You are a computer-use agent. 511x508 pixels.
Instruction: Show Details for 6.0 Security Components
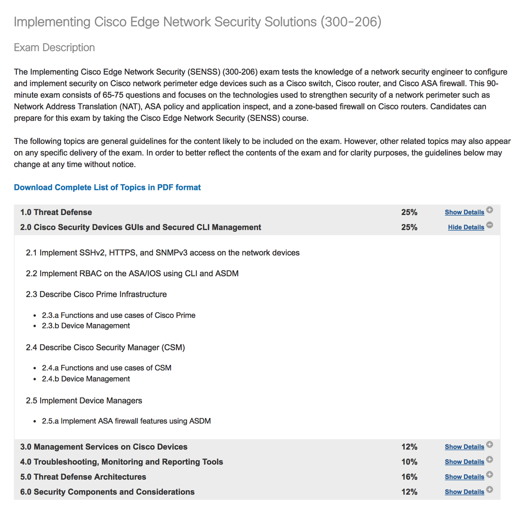(x=464, y=492)
